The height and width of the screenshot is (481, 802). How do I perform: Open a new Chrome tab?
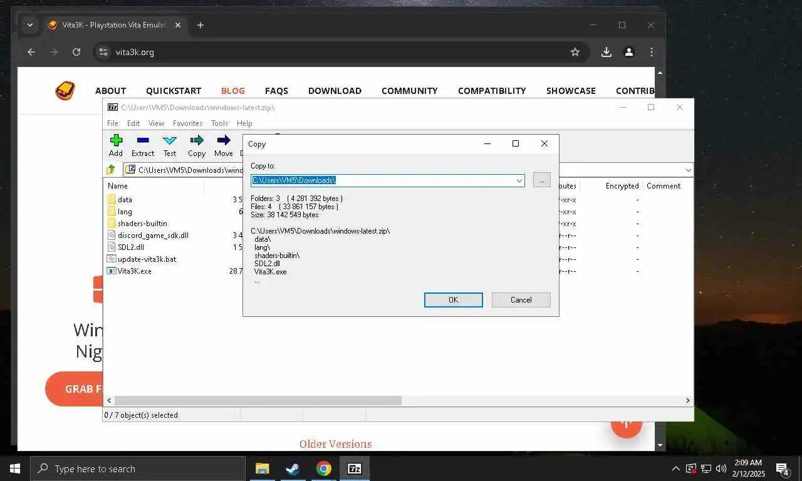pos(200,25)
